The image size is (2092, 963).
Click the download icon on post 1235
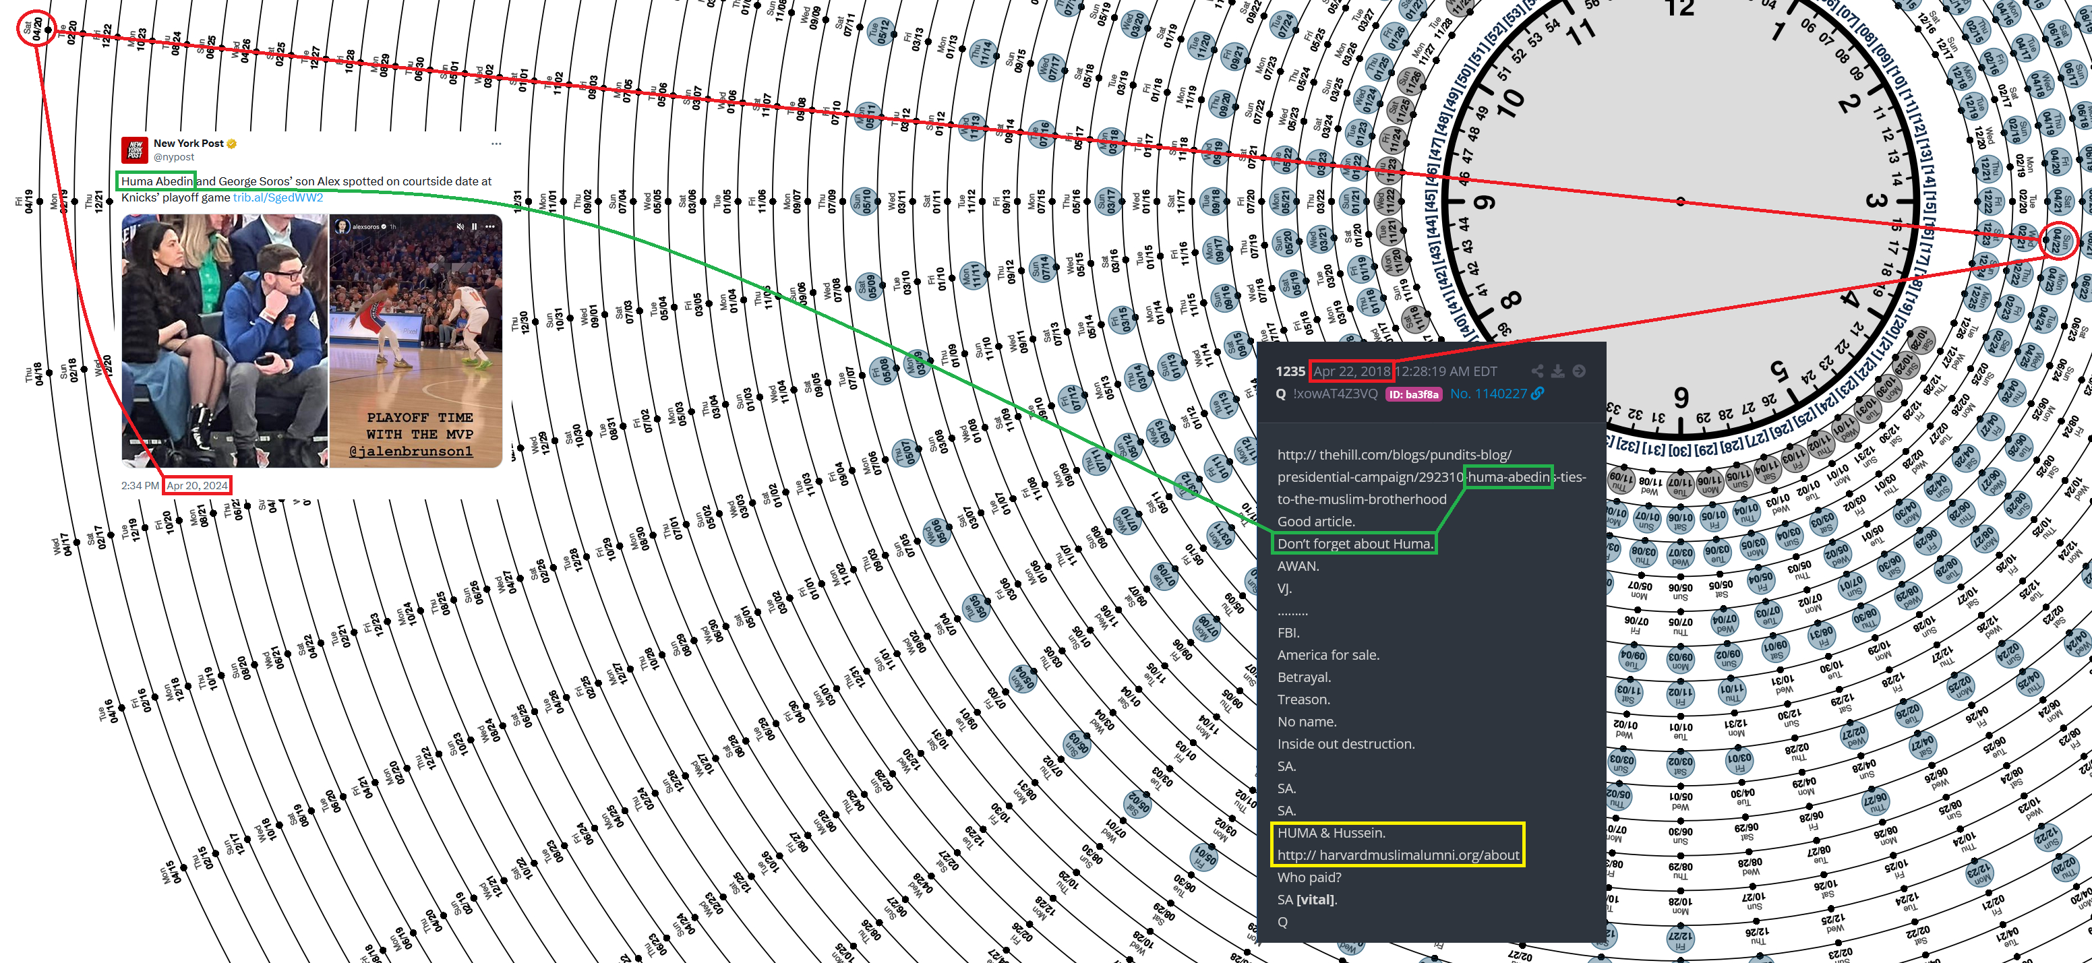[1557, 371]
